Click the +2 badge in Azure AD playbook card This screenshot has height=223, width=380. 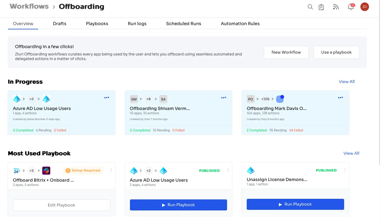(x=148, y=171)
